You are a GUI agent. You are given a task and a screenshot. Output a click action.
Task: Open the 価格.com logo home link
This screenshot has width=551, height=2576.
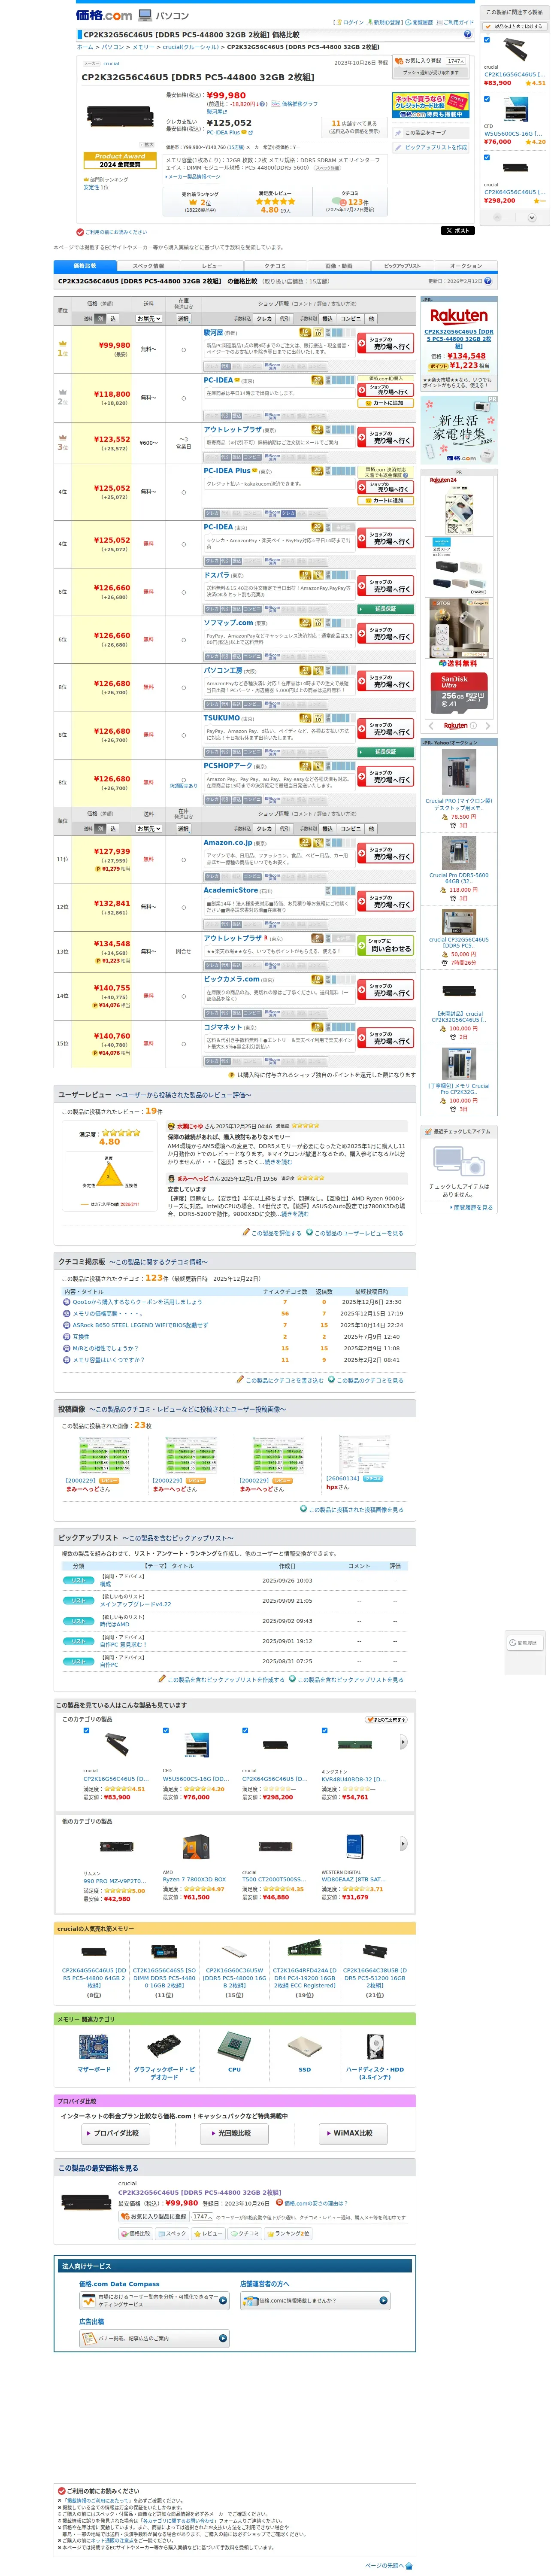(x=104, y=15)
